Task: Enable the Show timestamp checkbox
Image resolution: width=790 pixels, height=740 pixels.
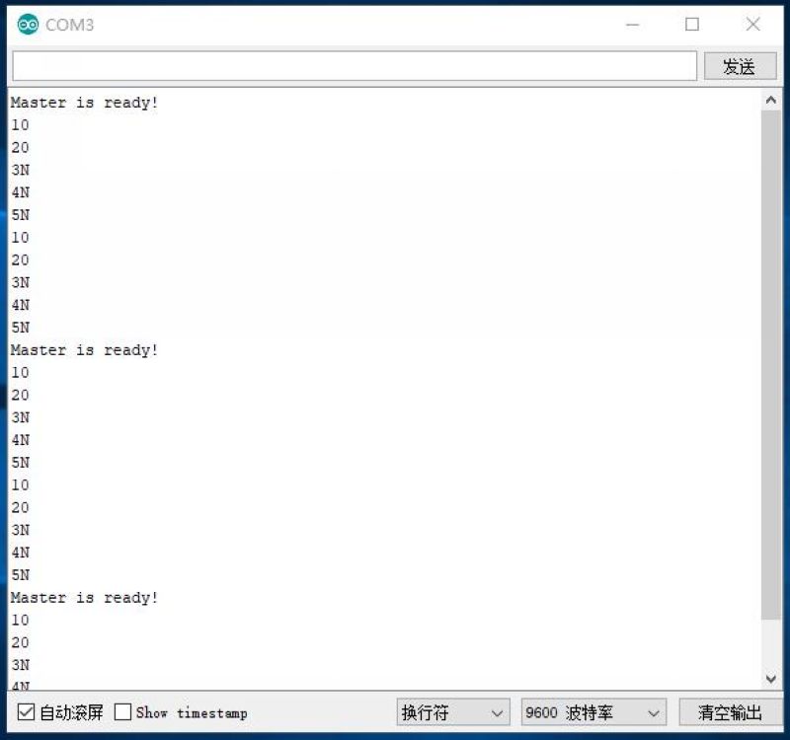Action: click(x=122, y=711)
